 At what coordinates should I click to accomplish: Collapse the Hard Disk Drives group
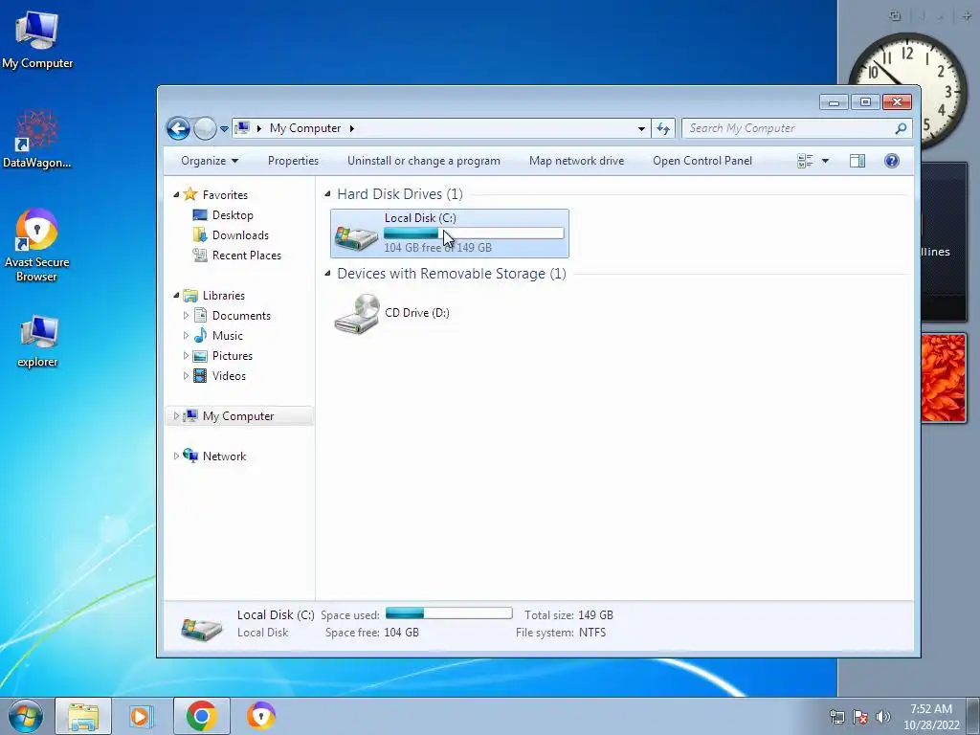tap(327, 194)
